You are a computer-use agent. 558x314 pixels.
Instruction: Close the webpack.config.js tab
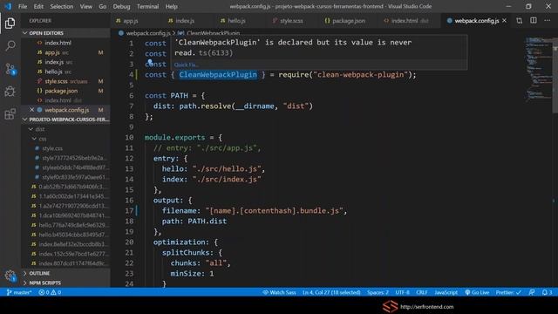[x=504, y=21]
